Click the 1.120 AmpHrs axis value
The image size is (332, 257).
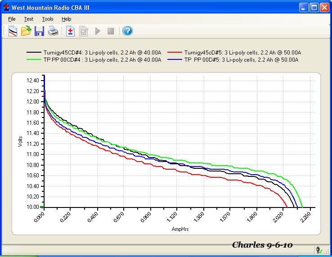pos(172,217)
